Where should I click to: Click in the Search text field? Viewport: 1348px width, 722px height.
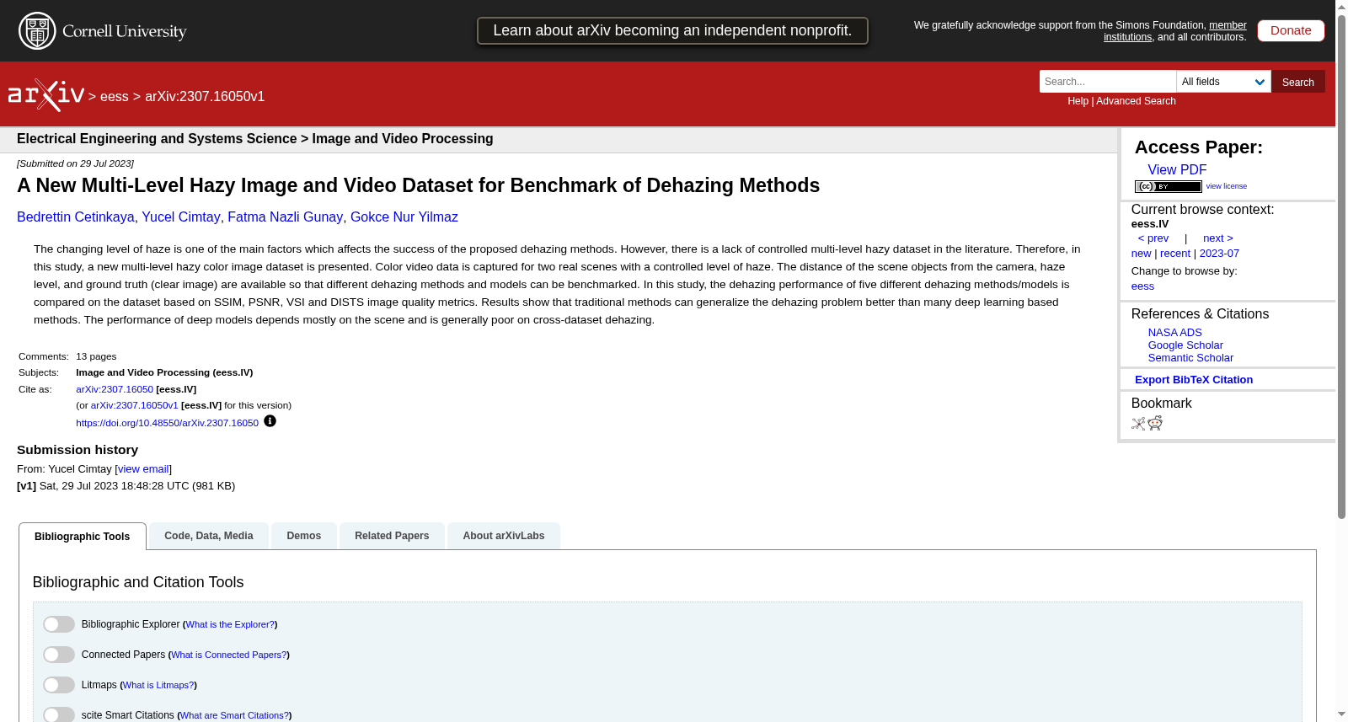1108,82
